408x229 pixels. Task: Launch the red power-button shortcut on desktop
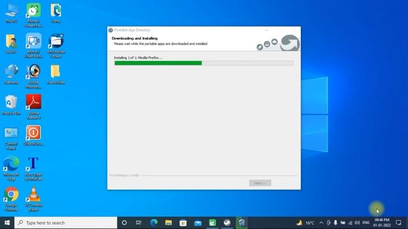pos(34,135)
